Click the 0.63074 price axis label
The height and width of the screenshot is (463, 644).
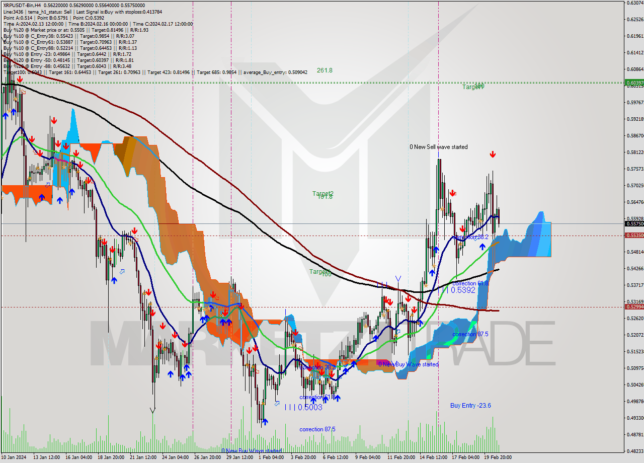pyautogui.click(x=634, y=3)
